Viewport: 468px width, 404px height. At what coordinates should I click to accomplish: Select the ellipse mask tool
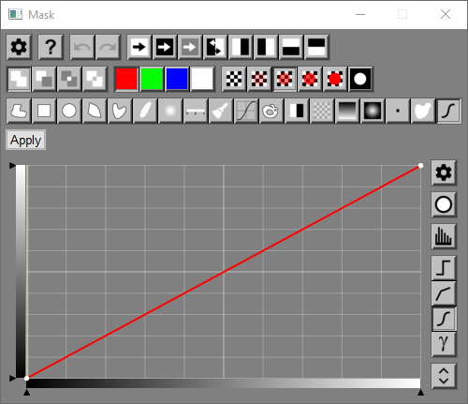click(x=69, y=111)
